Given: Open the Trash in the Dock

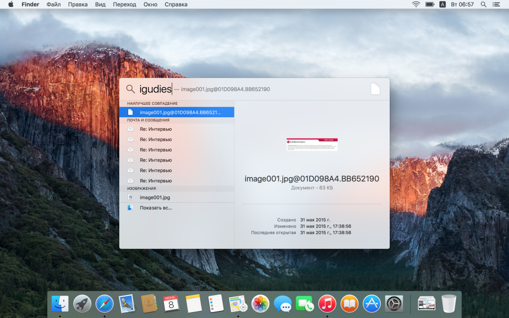Looking at the screenshot, I should point(448,303).
